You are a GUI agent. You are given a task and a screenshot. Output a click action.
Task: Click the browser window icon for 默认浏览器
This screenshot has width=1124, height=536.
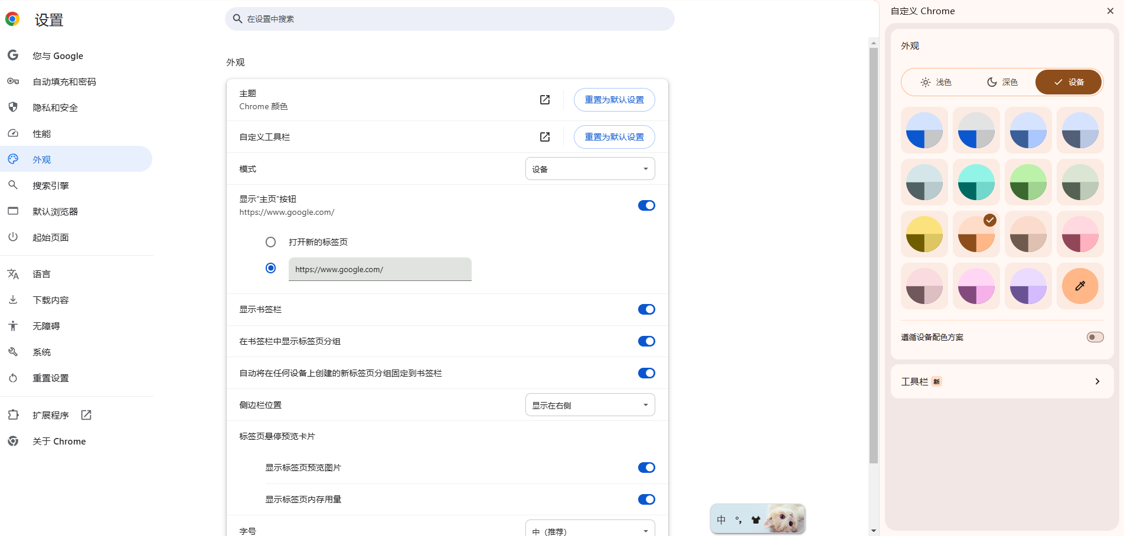13,211
